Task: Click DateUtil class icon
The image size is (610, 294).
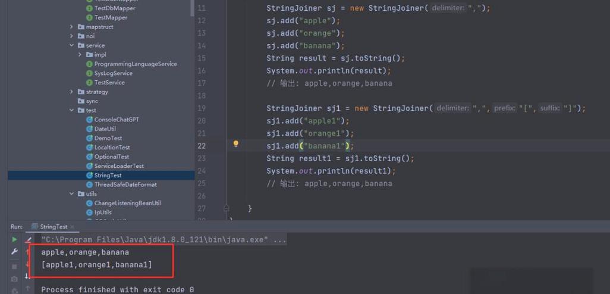Action: tap(89, 129)
